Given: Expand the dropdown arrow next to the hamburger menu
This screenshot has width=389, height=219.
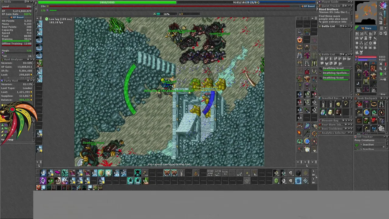Looking at the screenshot, I should [385, 28].
